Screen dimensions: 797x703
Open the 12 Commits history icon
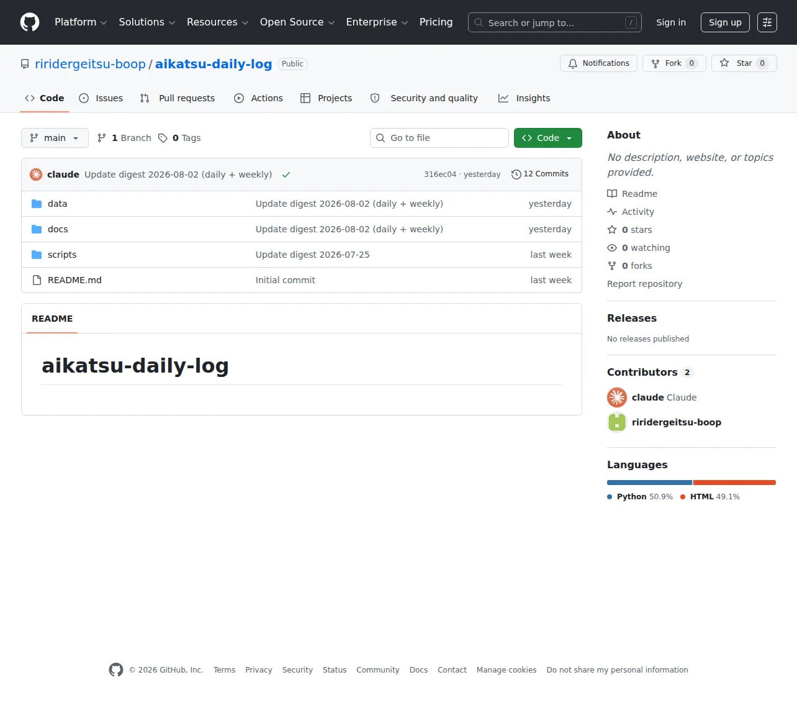point(516,175)
